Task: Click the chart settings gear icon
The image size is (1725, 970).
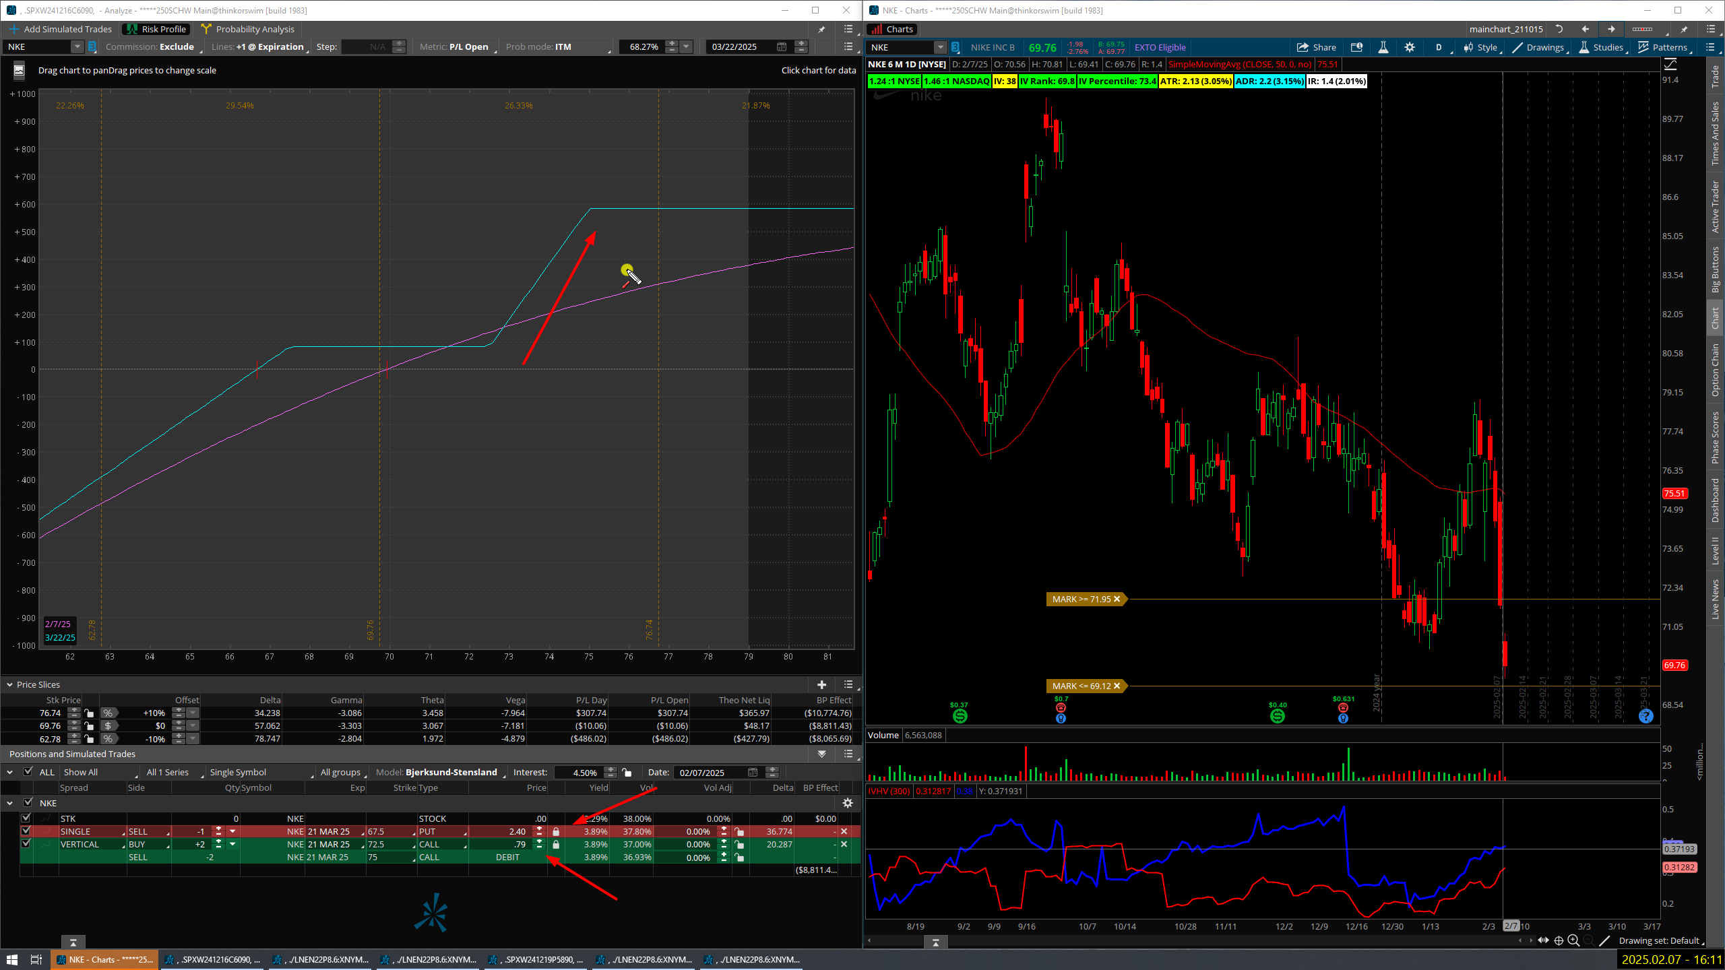Action: [x=1409, y=47]
